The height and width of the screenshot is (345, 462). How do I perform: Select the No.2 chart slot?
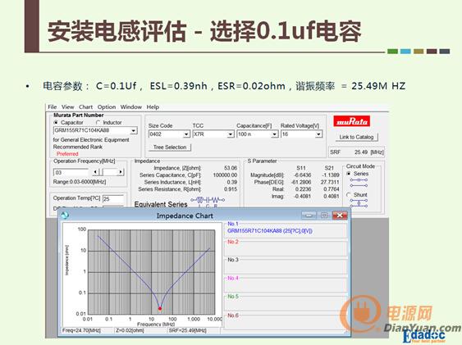pyautogui.click(x=286, y=249)
